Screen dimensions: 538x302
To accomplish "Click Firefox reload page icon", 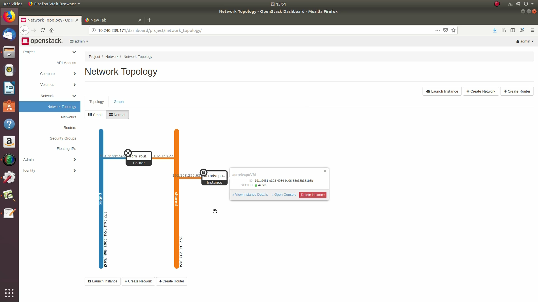I will tap(43, 30).
